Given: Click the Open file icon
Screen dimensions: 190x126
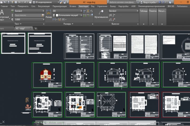Looking at the screenshot, I should coord(5,2).
